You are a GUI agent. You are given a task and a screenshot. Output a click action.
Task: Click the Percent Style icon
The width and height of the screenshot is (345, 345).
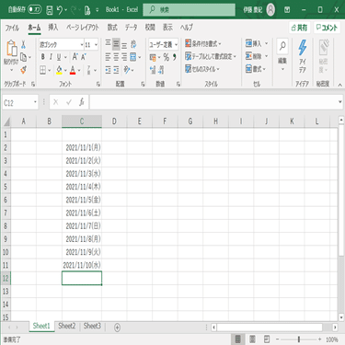(x=167, y=57)
